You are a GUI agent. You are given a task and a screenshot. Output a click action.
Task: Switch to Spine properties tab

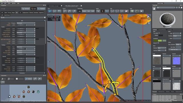click(6, 13)
